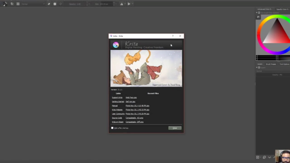
Task: Collapse the Layers docker arrow
Action: pos(257,67)
